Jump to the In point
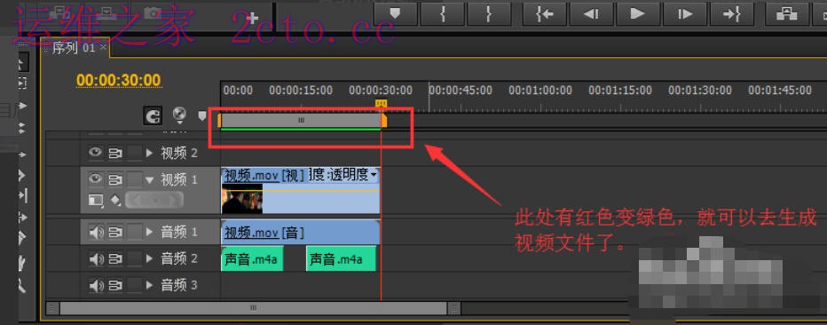 click(544, 14)
